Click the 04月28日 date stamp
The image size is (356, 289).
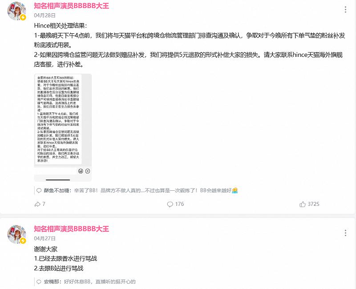pyautogui.click(x=45, y=16)
